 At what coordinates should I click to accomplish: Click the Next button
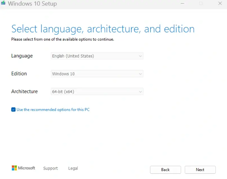point(200,170)
